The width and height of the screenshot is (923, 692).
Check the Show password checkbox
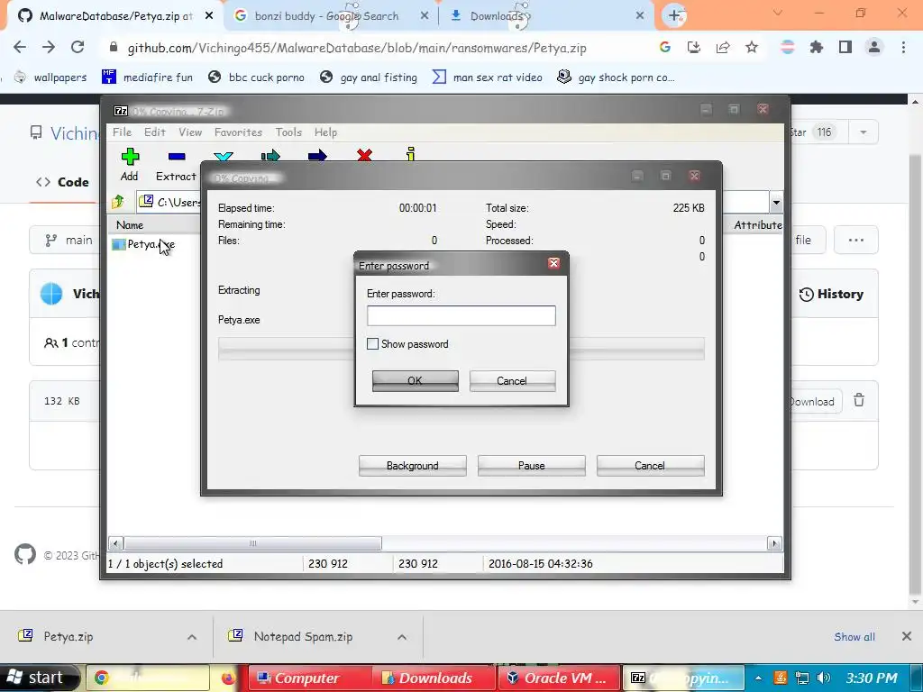click(372, 343)
